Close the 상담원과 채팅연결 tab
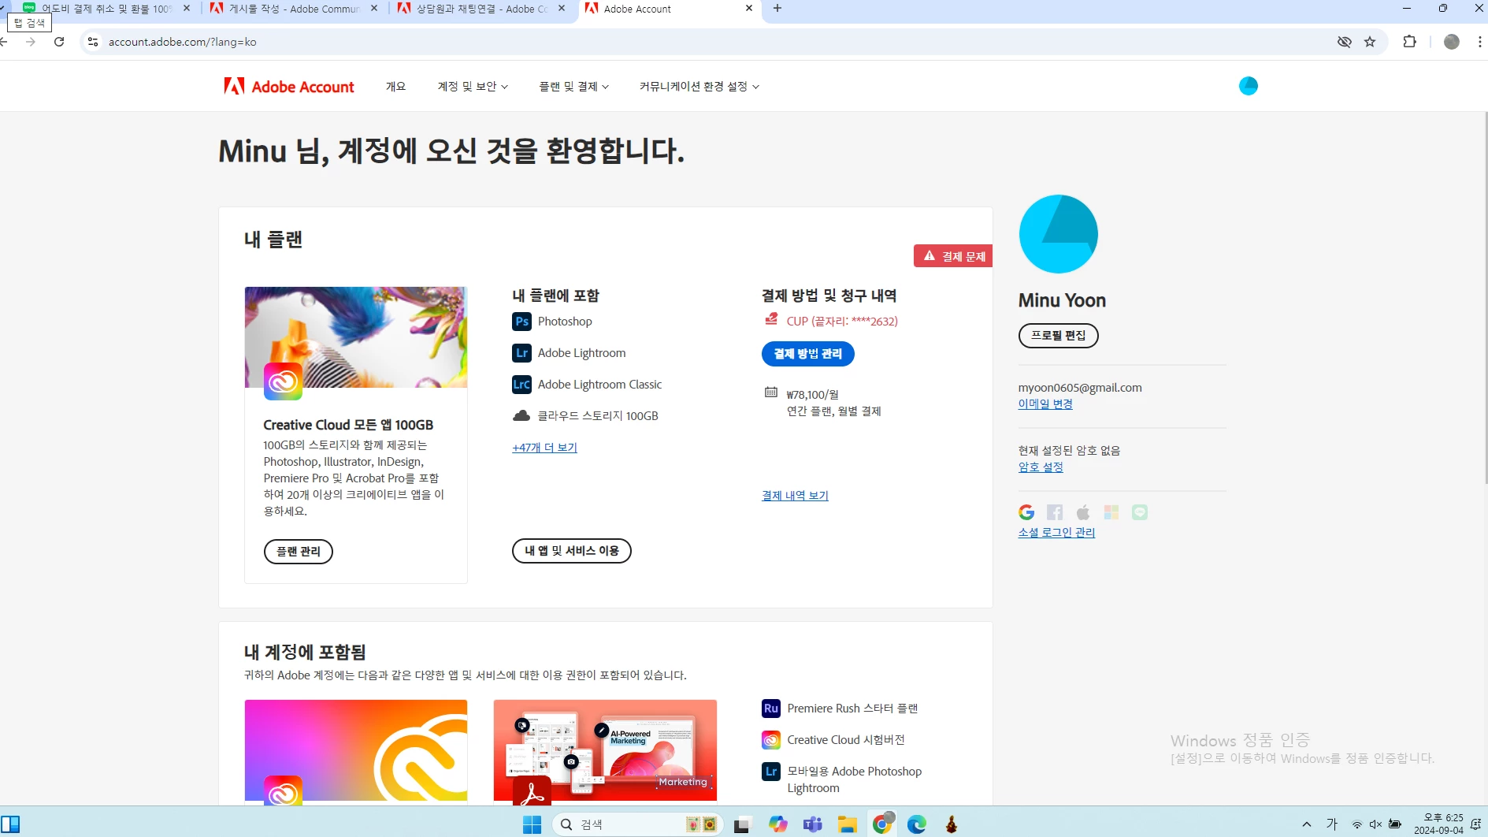The width and height of the screenshot is (1488, 837). tap(562, 9)
